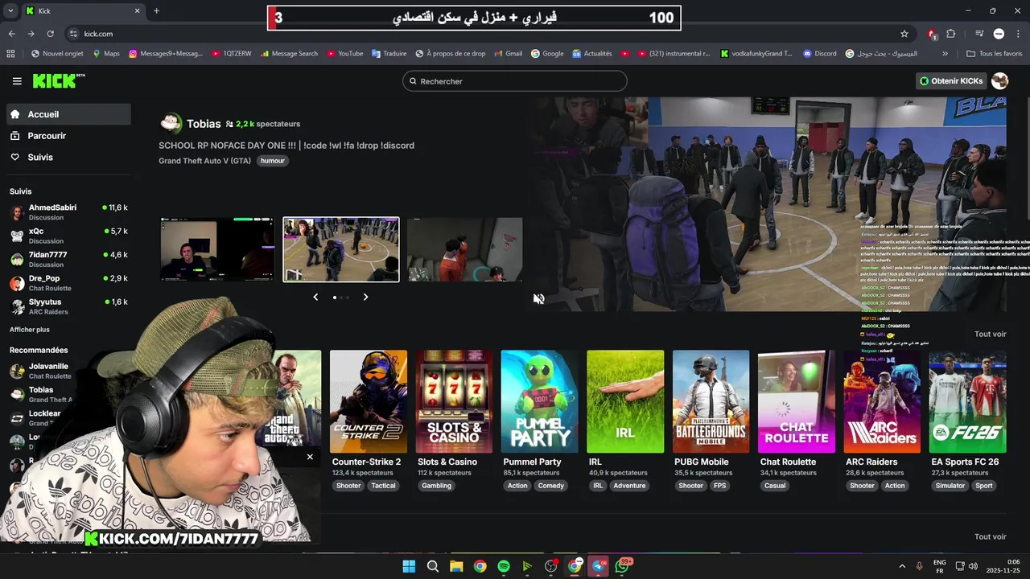Open the Tous les favoris folder
The image size is (1030, 579).
coord(994,54)
